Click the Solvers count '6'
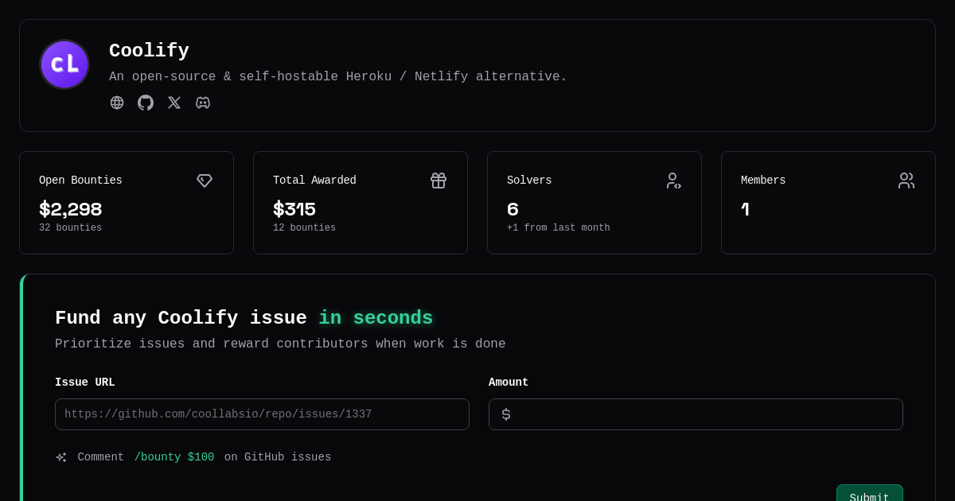 513,210
